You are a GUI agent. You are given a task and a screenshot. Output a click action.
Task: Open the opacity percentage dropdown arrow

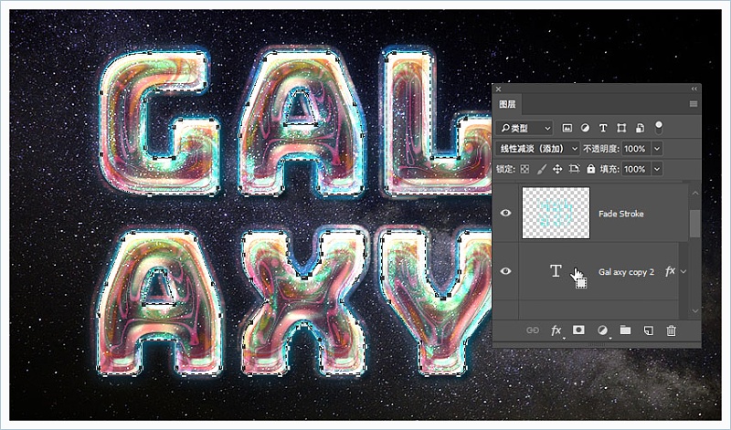click(x=657, y=148)
